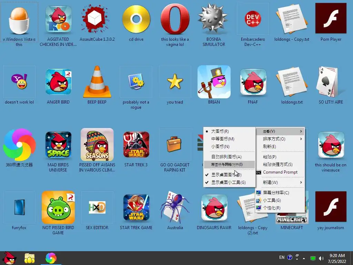Image resolution: width=353 pixels, height=265 pixels.
Task: Open Command Prompt from context menu
Action: click(280, 172)
